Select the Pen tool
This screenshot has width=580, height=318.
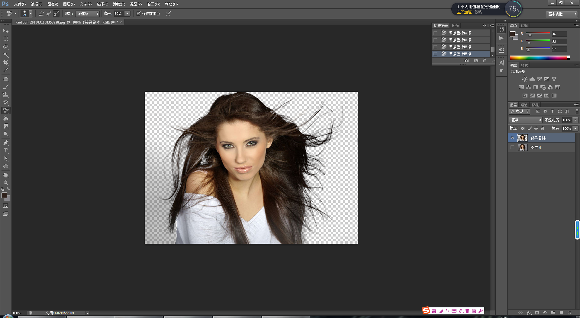tap(6, 143)
